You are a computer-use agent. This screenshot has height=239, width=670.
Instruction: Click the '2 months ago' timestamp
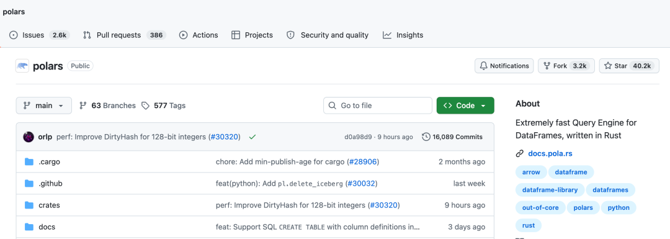click(x=462, y=162)
